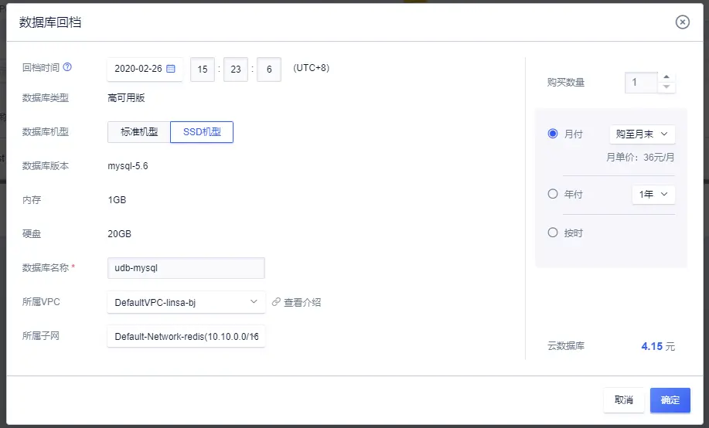Click the 2020-02-26 date field
Screen dimensions: 709x428
pyautogui.click(x=145, y=69)
